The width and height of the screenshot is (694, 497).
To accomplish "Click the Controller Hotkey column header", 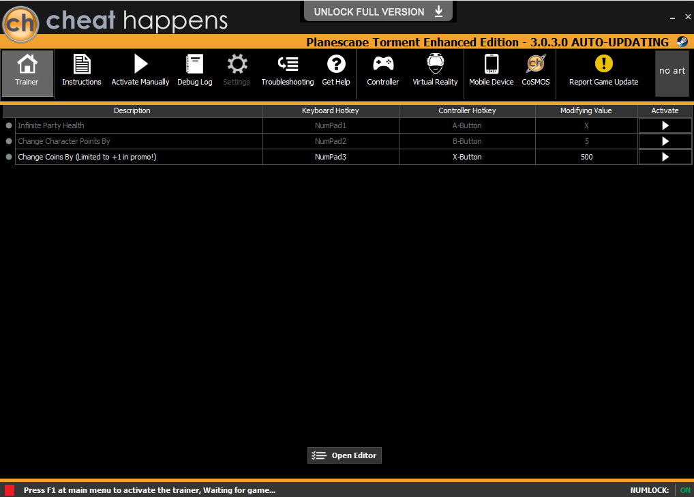I will [467, 110].
